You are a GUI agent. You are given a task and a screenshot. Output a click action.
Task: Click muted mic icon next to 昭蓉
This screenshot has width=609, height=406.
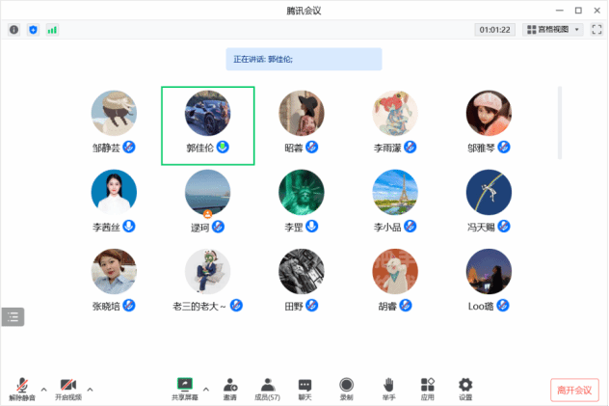point(311,147)
